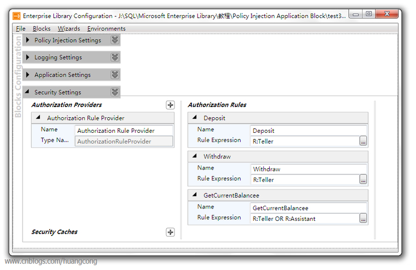Collapse the Deposit authorization rule
This screenshot has width=416, height=270.
[x=195, y=117]
